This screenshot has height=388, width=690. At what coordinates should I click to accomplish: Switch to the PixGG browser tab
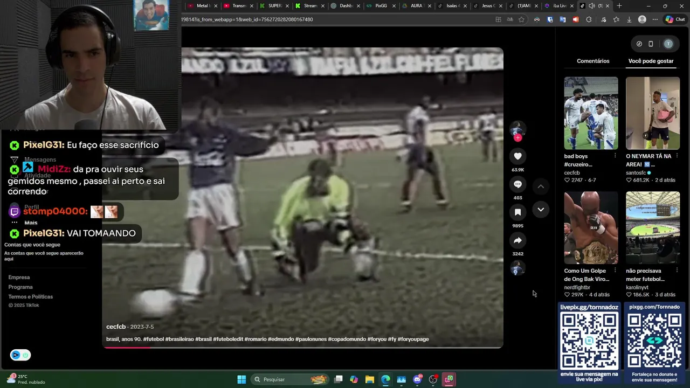[381, 6]
